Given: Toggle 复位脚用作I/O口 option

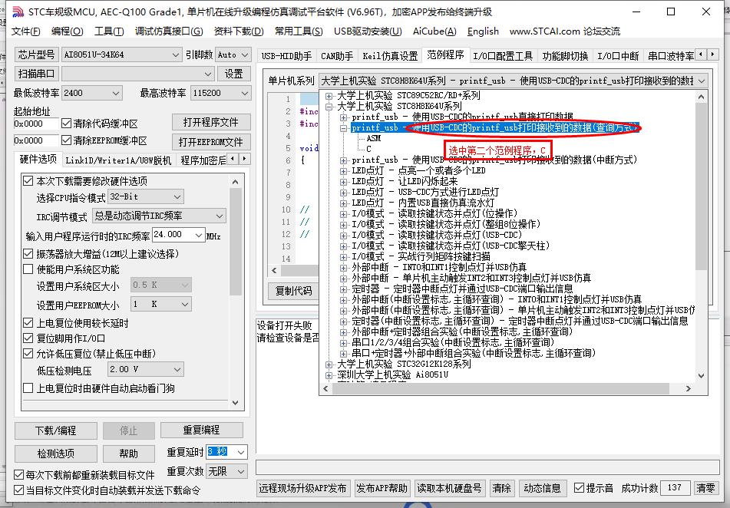Looking at the screenshot, I should pos(28,338).
